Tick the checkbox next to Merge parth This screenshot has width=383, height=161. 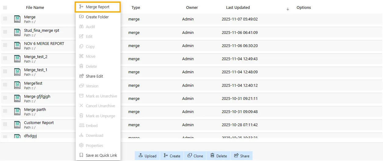[x=5, y=111]
